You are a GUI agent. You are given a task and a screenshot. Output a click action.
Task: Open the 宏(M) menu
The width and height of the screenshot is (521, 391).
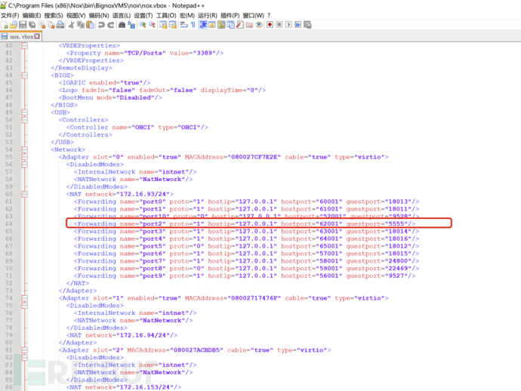pos(187,16)
